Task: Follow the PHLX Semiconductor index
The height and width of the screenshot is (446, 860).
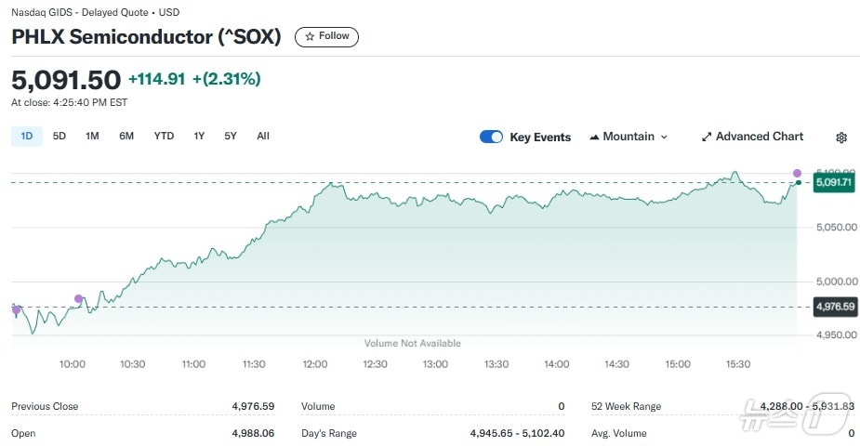Action: tap(326, 36)
